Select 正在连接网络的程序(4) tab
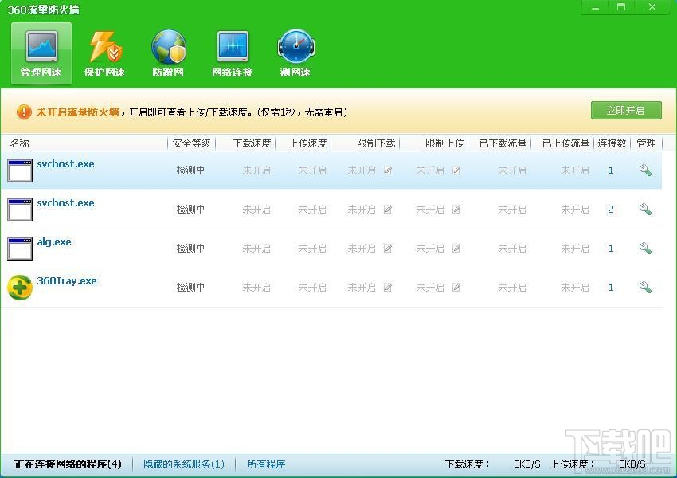This screenshot has width=677, height=478. [x=68, y=464]
